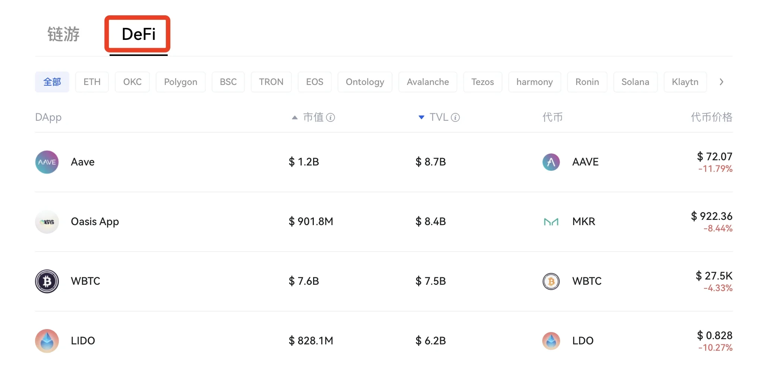Click the LDO token icon

(x=551, y=341)
